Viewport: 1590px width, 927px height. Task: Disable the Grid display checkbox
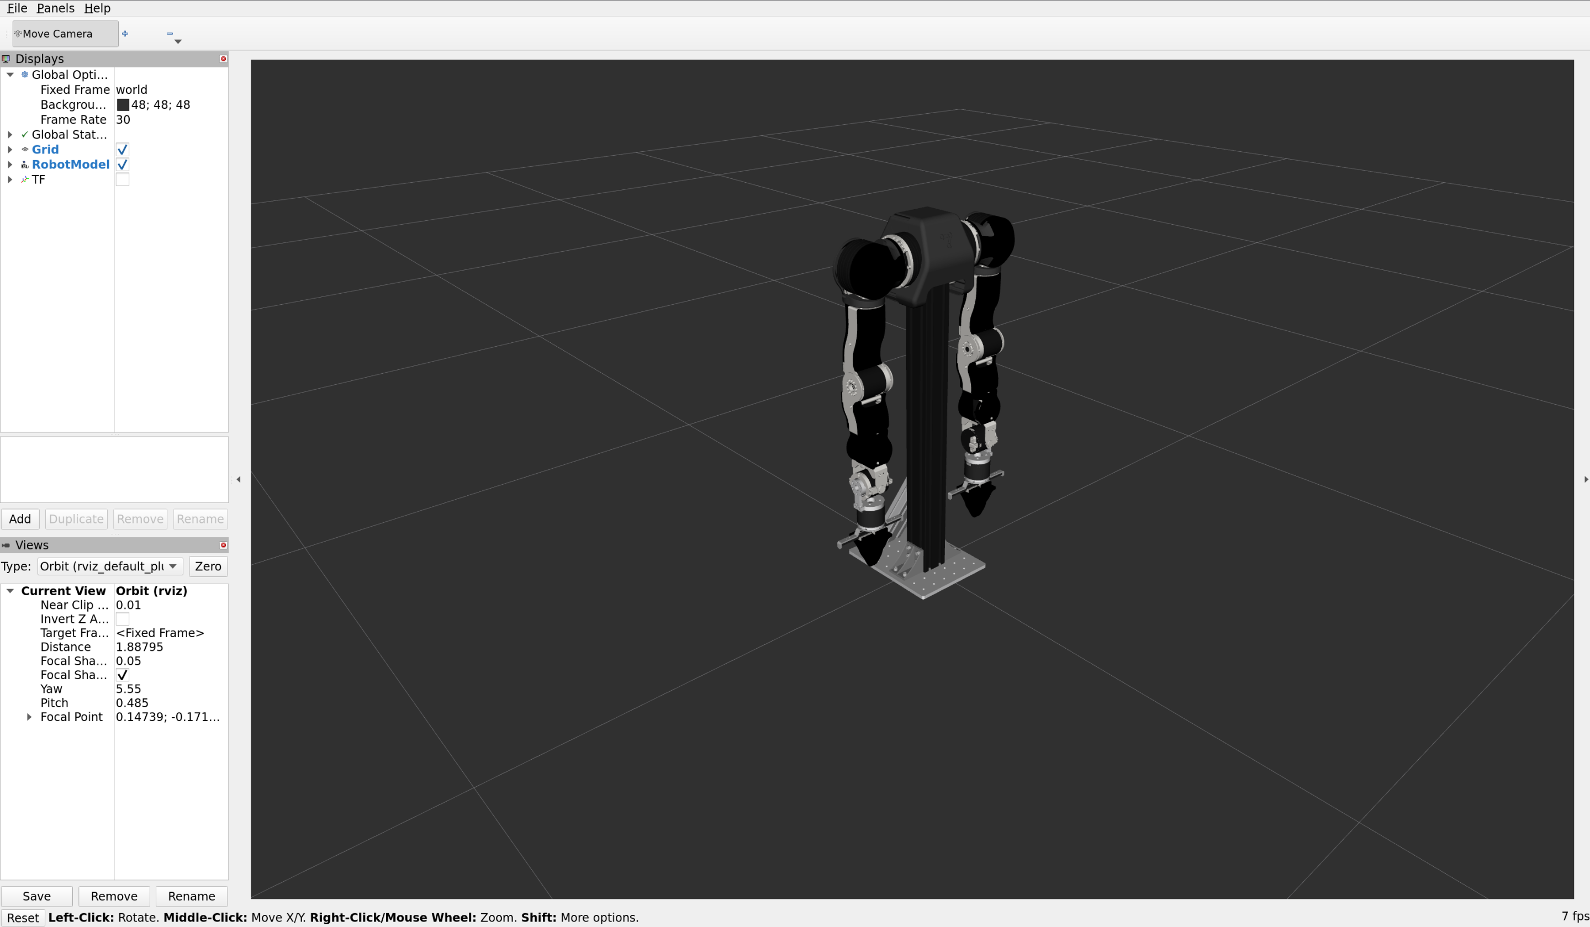click(x=123, y=150)
